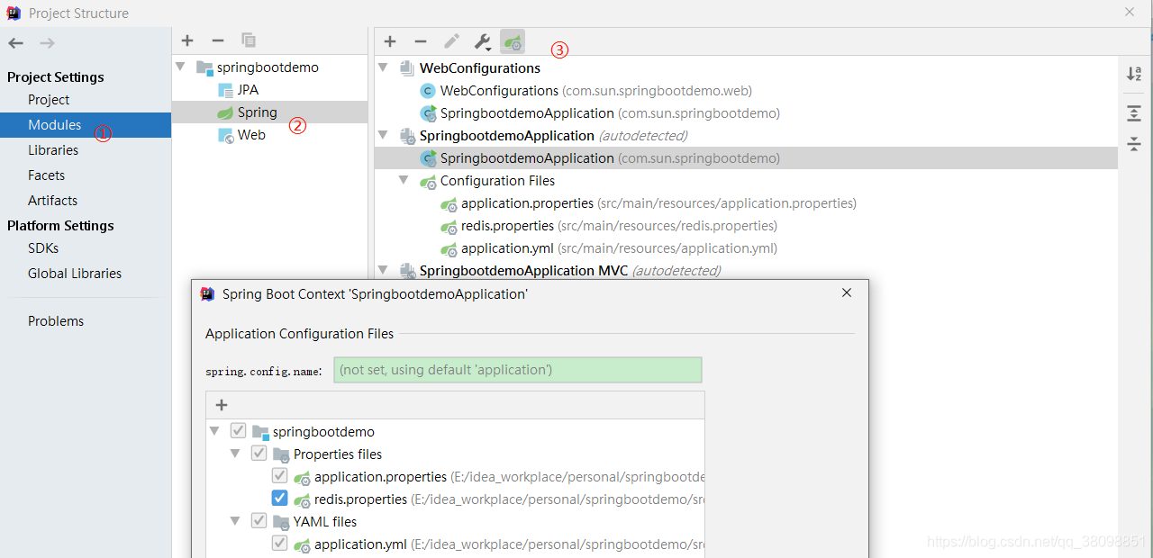Viewport: 1153px width, 558px height.
Task: Toggle the springbootdemo checkbox in the dialog
Action: [238, 431]
